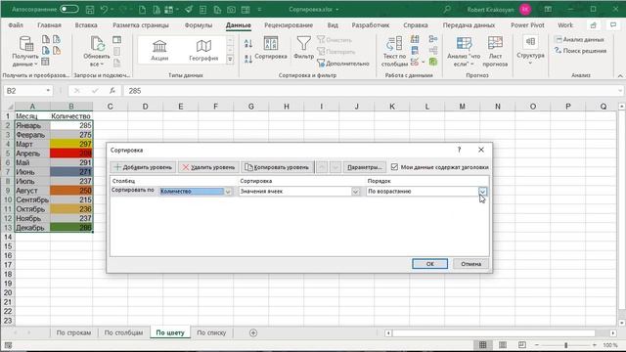626x352 pixels.
Task: Toggle the AutoSave switch
Action: (69, 9)
